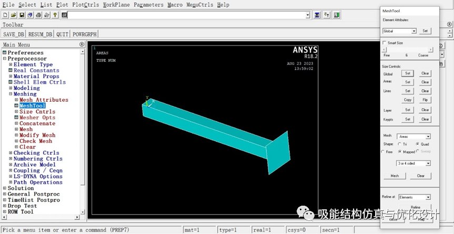The width and height of the screenshot is (454, 234).
Task: Click the icon beside Preferences in Main Menu
Action: coord(4,52)
